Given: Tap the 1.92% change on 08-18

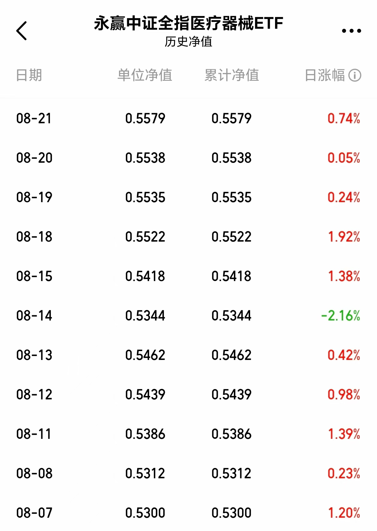Looking at the screenshot, I should tap(344, 237).
